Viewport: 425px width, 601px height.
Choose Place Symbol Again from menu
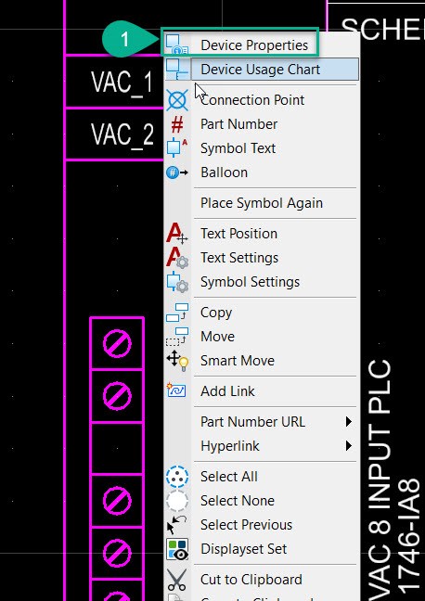(261, 203)
